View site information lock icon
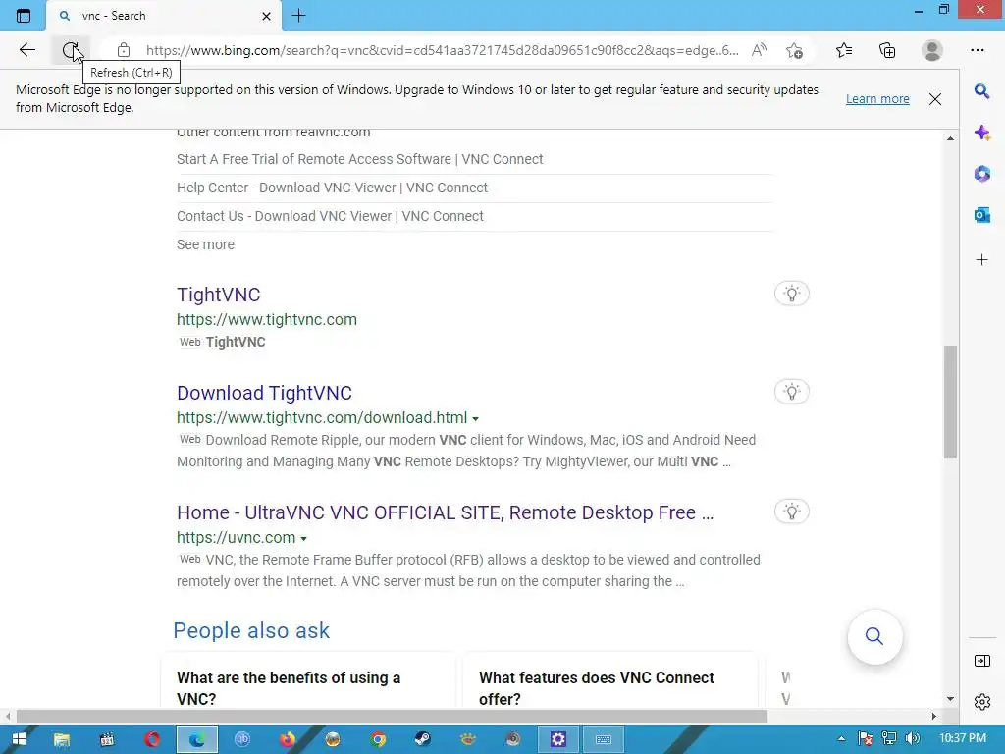 (124, 50)
